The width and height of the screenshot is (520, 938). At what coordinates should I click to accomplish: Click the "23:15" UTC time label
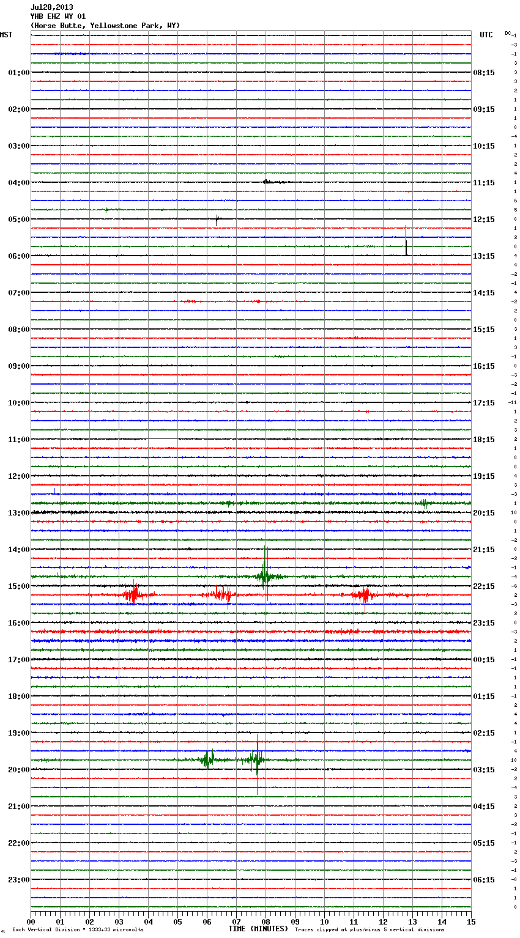(484, 623)
